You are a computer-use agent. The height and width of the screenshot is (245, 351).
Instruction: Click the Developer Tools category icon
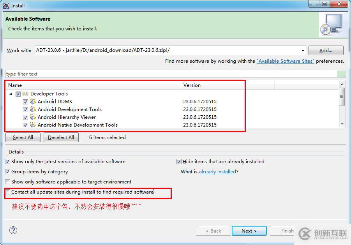(25, 94)
